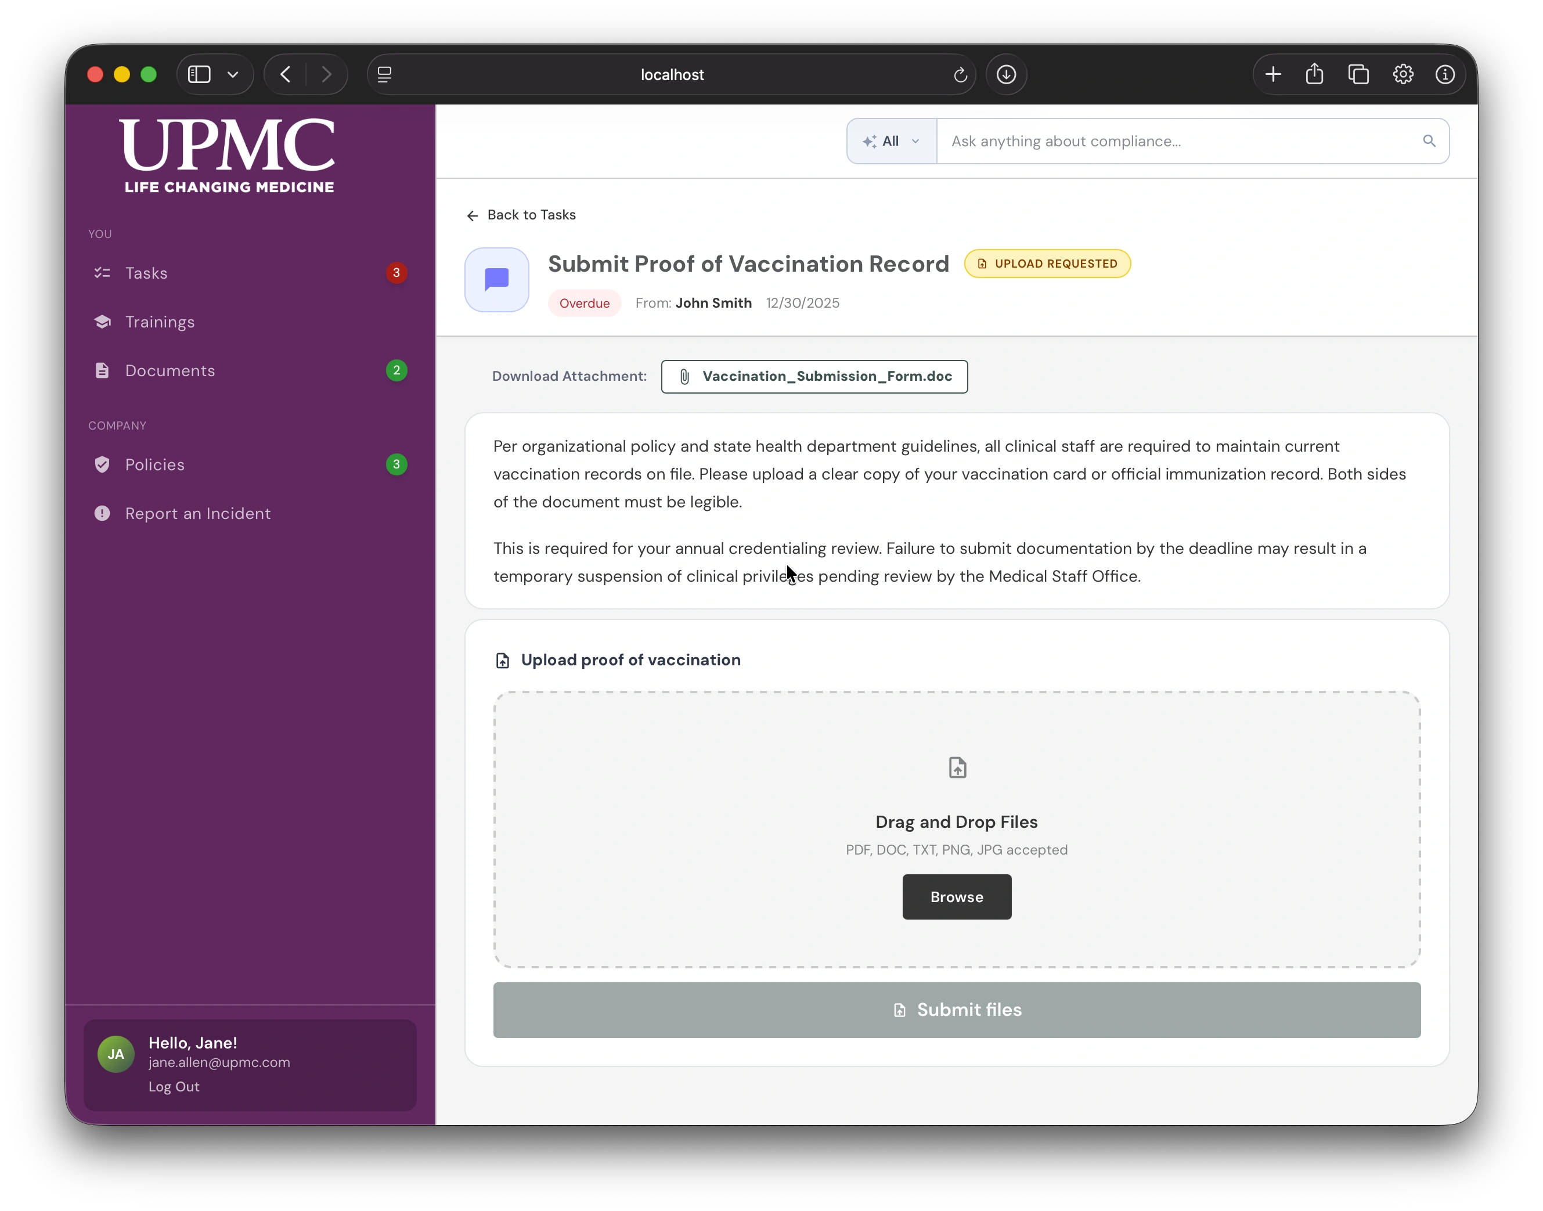The height and width of the screenshot is (1211, 1543).
Task: Show Safari downloads
Action: [1006, 74]
